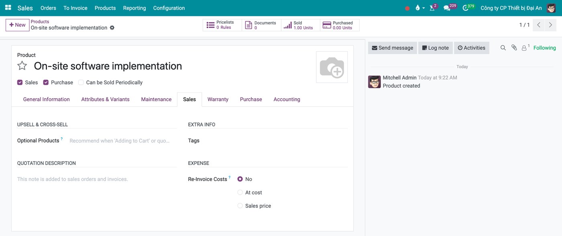Show help tooltip for Optional Products
Screen dimensions: 562x236
pyautogui.click(x=62, y=139)
